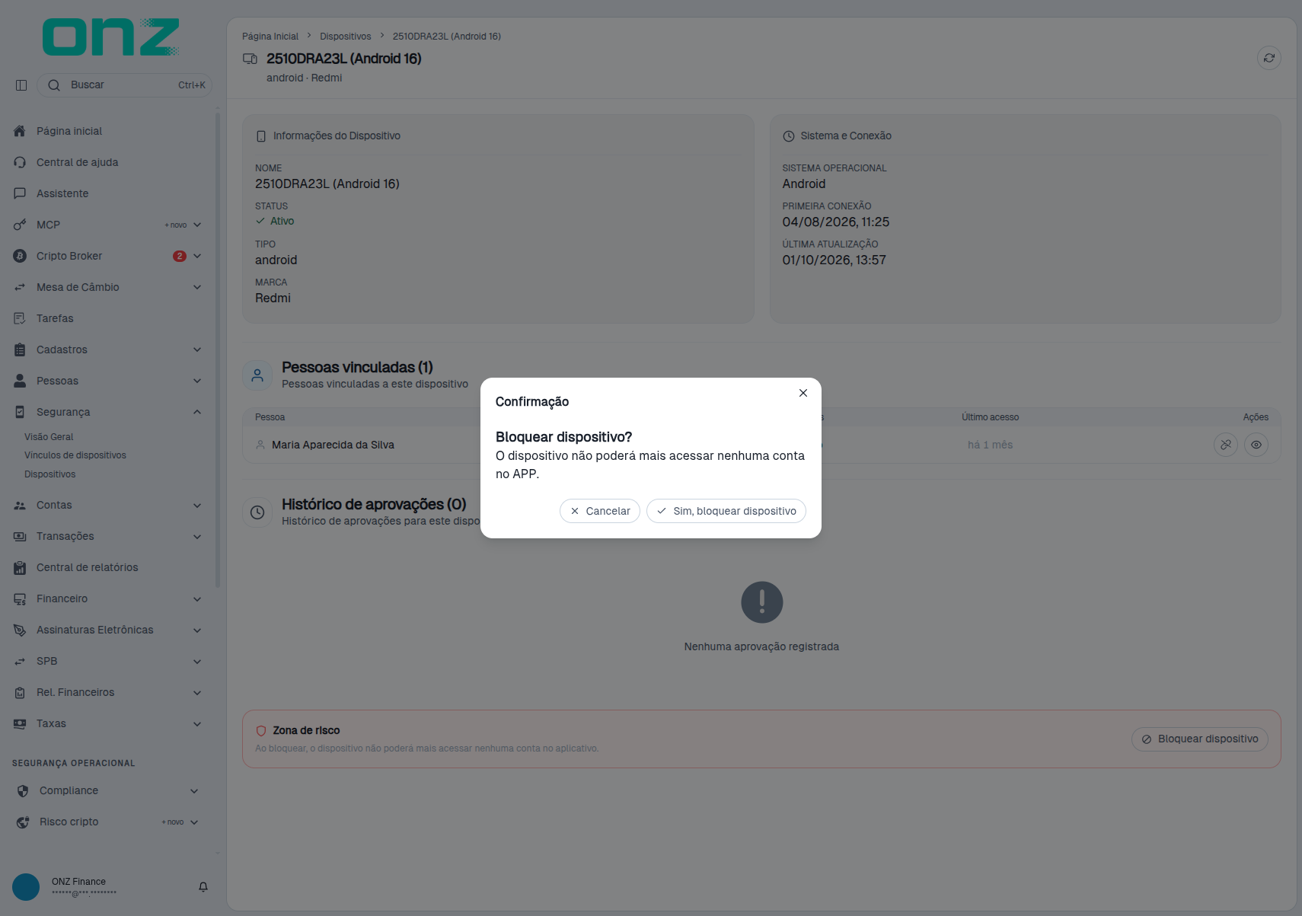
Task: Click the unlink person icon for Maria
Action: click(x=1226, y=445)
